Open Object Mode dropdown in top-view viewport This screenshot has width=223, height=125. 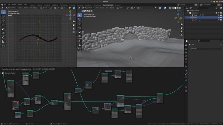[11, 8]
